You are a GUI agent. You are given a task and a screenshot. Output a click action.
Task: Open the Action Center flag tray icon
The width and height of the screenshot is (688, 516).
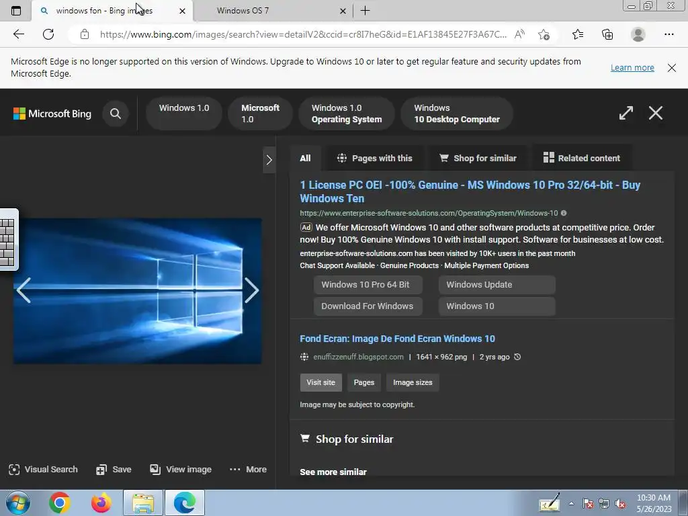pyautogui.click(x=588, y=504)
